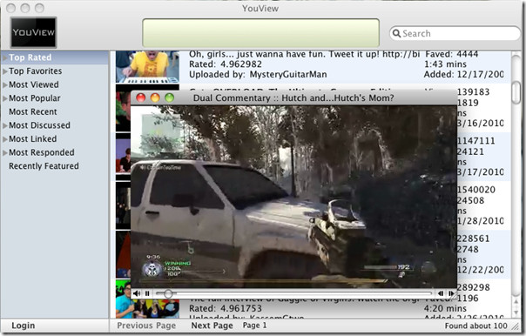Viewport: 526px width, 336px height.
Task: Expand the Most Viewed disclosure triangle
Action: pyautogui.click(x=4, y=84)
